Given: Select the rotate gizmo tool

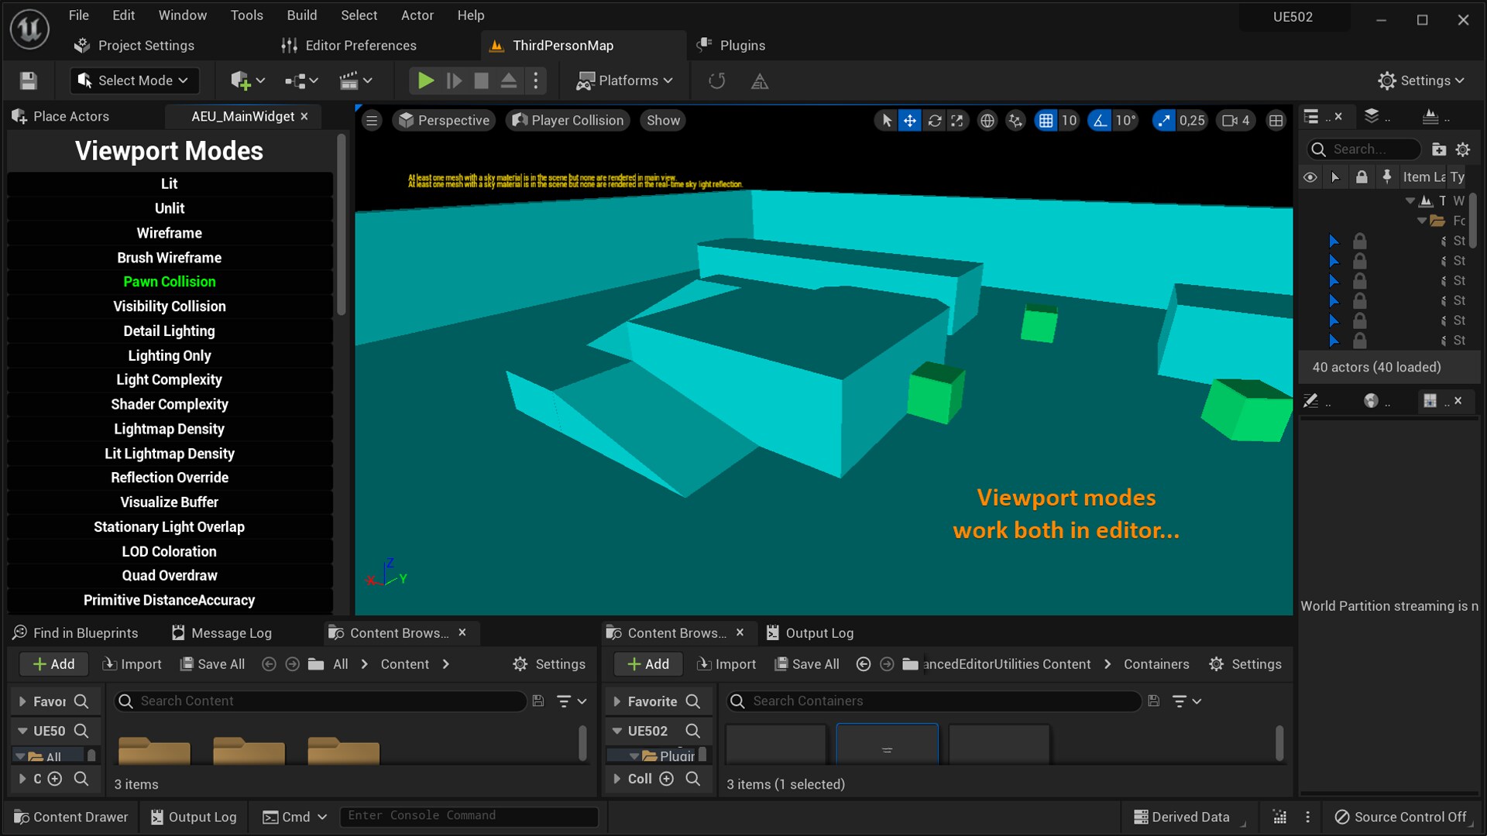Looking at the screenshot, I should click(934, 121).
